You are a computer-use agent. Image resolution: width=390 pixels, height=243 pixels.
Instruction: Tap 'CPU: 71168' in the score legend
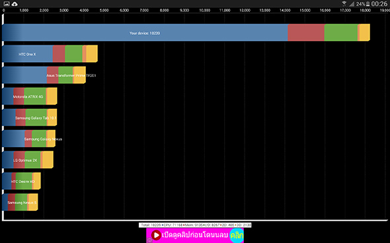tap(173, 225)
